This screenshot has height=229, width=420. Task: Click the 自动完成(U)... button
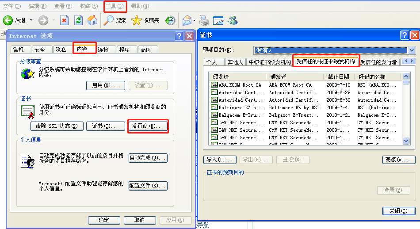tap(148, 158)
